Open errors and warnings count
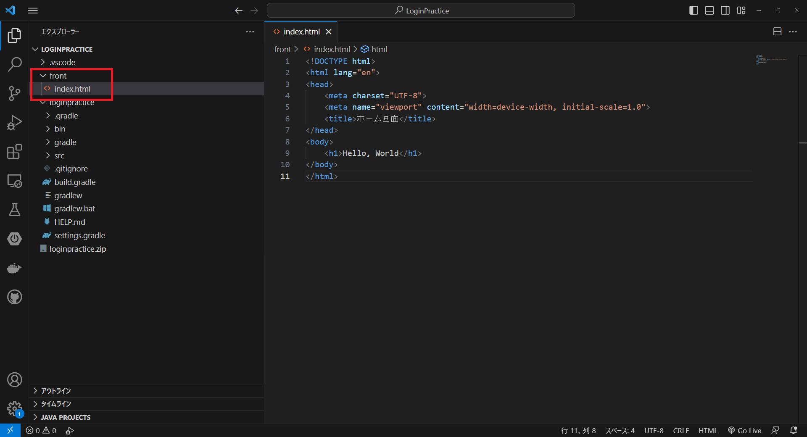The height and width of the screenshot is (437, 807). (x=41, y=430)
